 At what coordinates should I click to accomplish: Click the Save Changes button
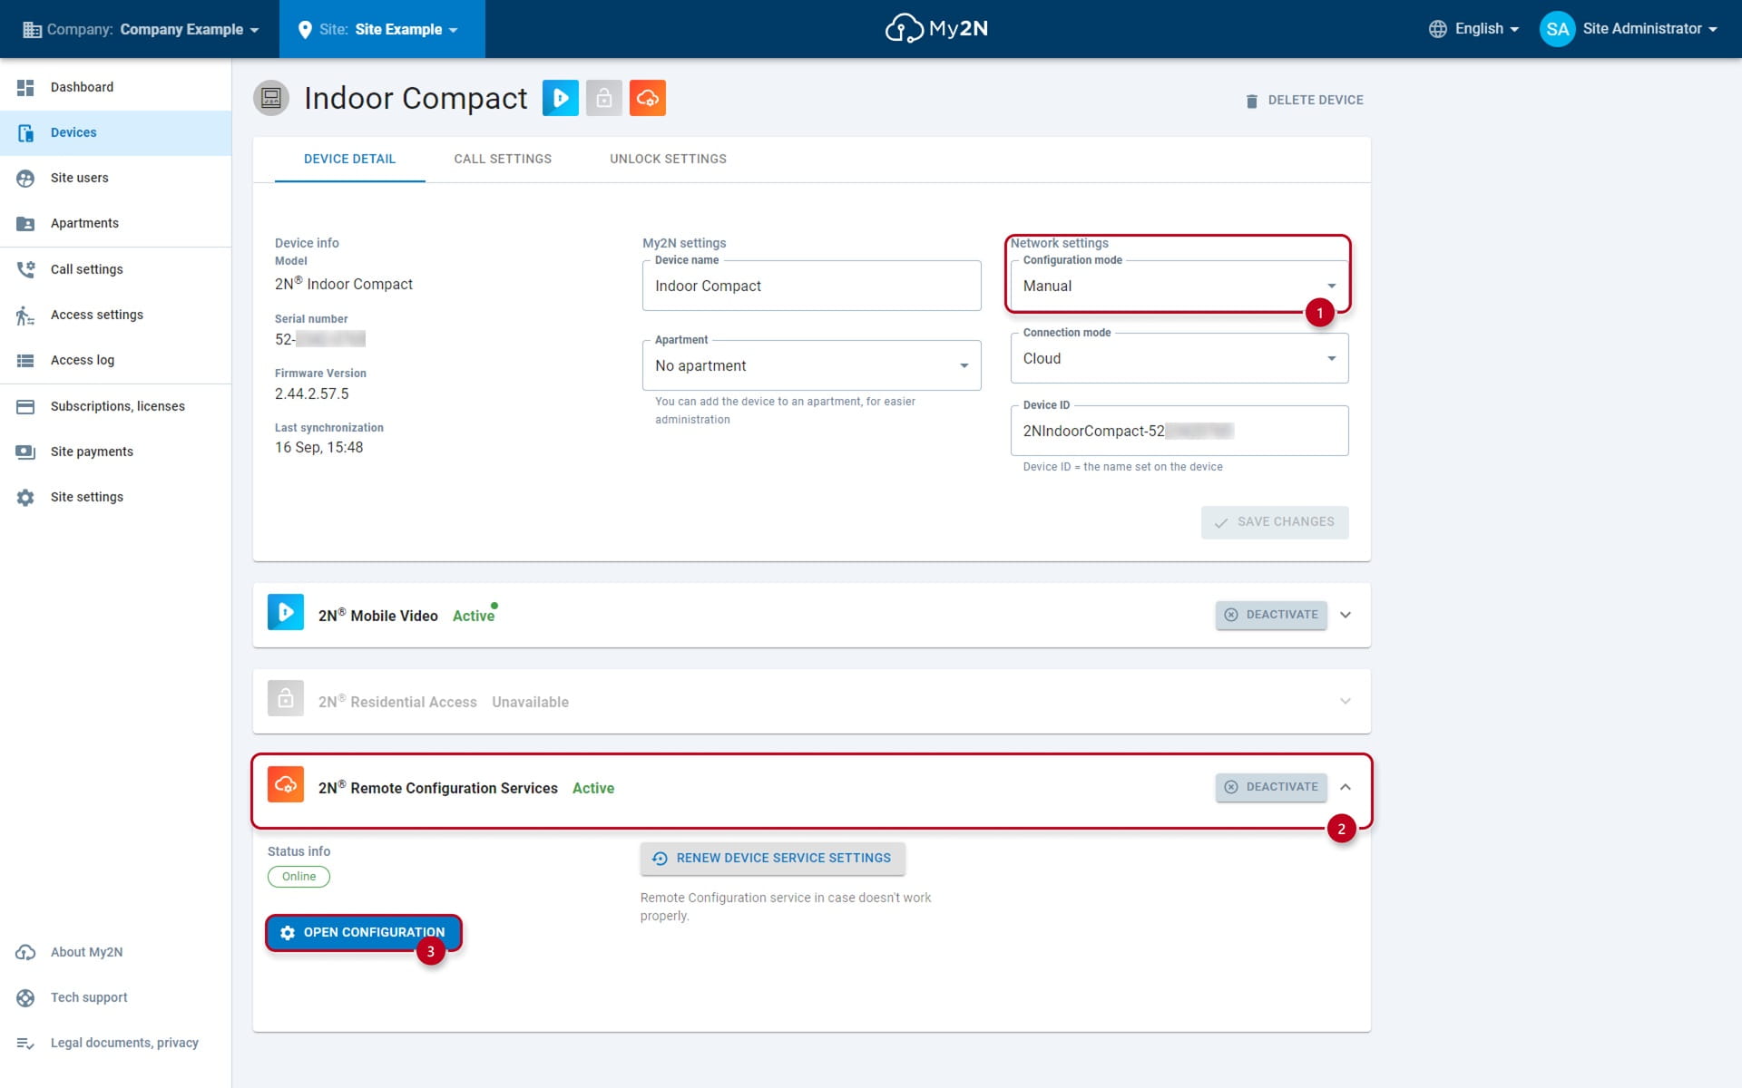pos(1275,522)
